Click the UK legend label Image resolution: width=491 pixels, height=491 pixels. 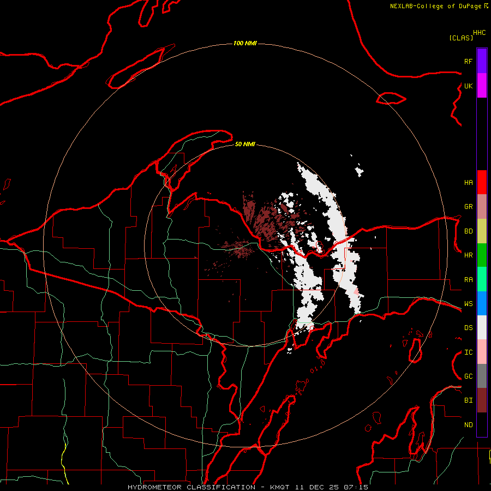pos(468,86)
